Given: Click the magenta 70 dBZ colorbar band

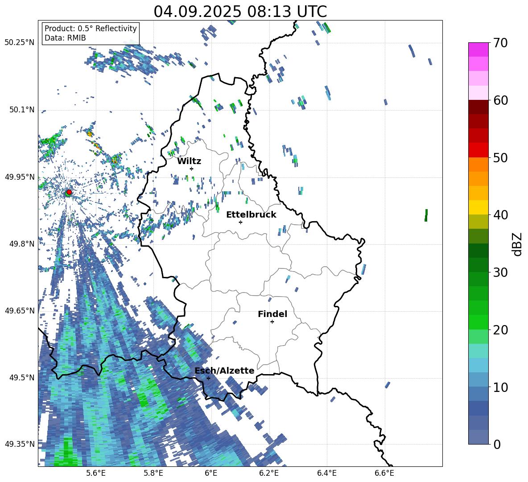Looking at the screenshot, I should 478,49.
